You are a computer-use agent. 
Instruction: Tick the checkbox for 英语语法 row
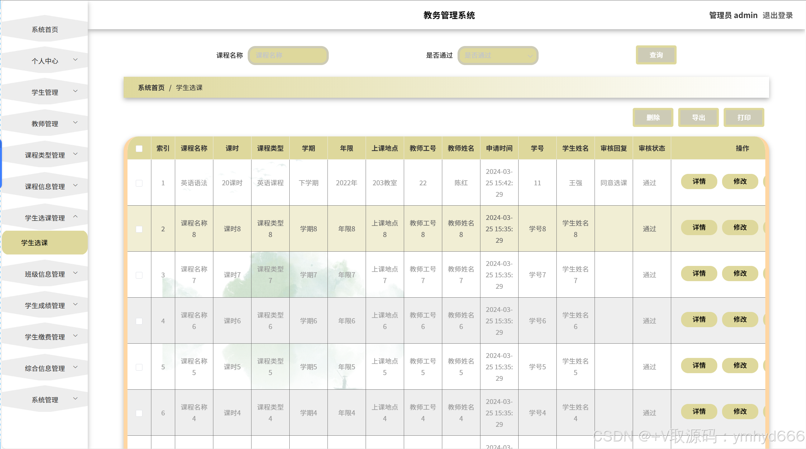point(139,183)
